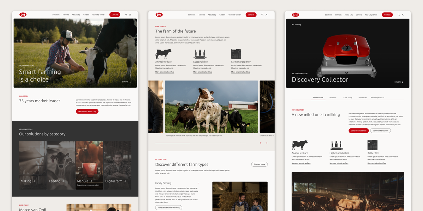The height and width of the screenshot is (211, 423).
Task: Open the Manure solutions category tile
Action: pos(89,165)
